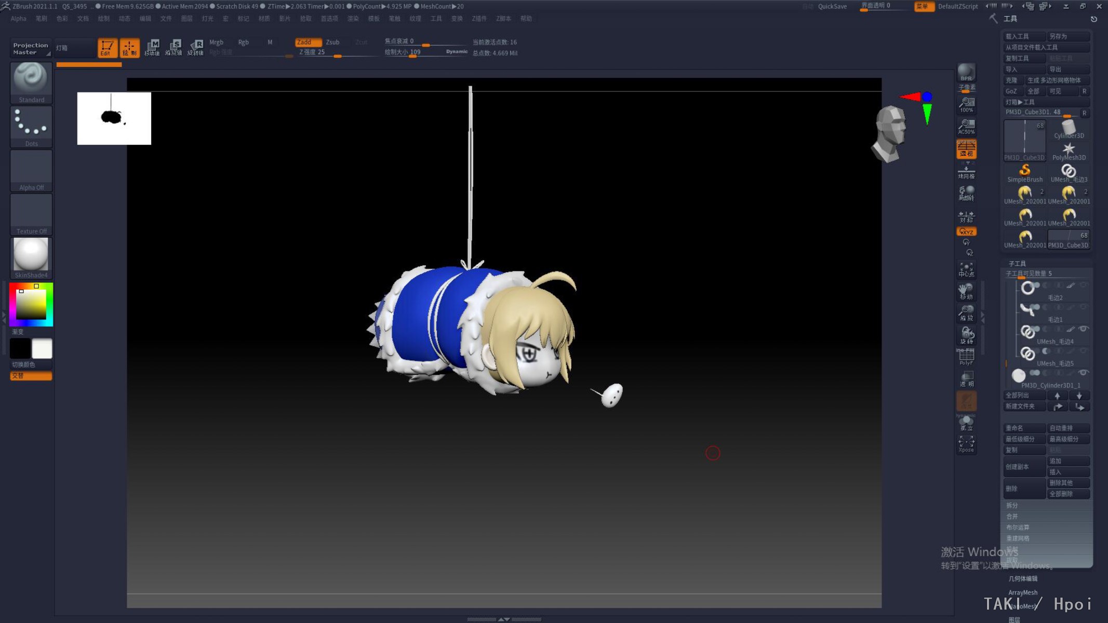Activate the Edit mode button
Viewport: 1108px width, 623px height.
[x=108, y=48]
